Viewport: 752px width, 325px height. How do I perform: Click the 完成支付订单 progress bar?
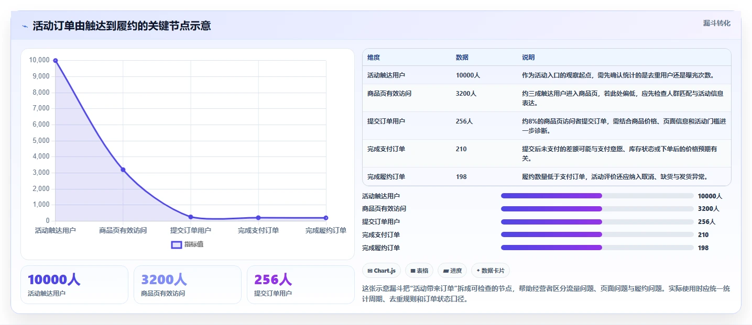597,234
